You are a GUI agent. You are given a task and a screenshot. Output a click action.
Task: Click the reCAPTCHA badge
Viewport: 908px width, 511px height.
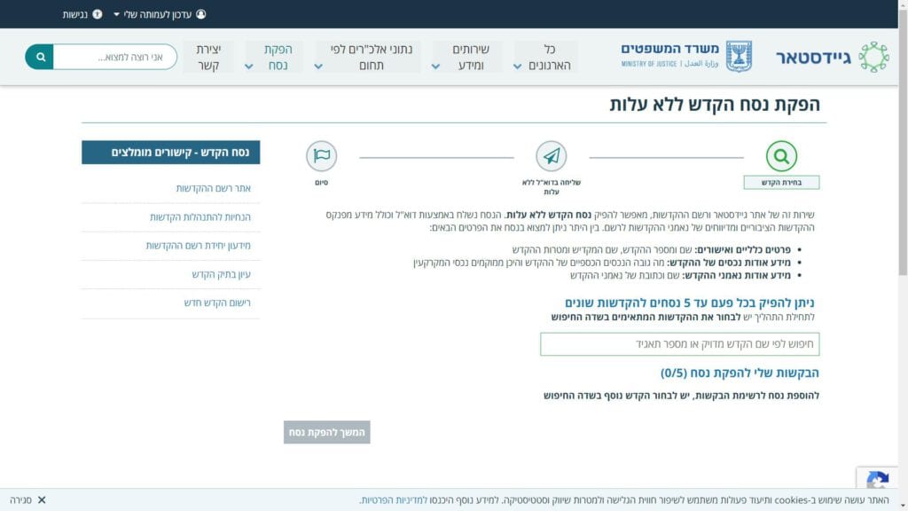[877, 481]
